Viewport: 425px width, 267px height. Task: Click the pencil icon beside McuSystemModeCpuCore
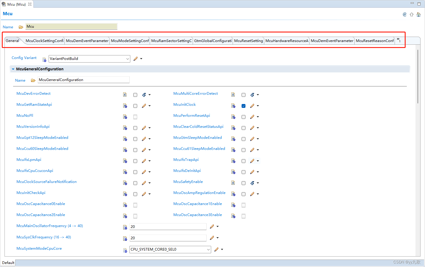pos(216,249)
